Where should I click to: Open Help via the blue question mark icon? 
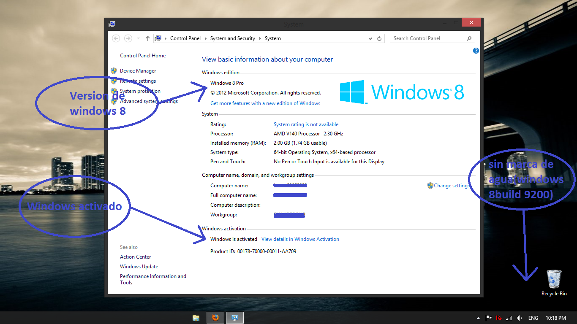tap(476, 51)
